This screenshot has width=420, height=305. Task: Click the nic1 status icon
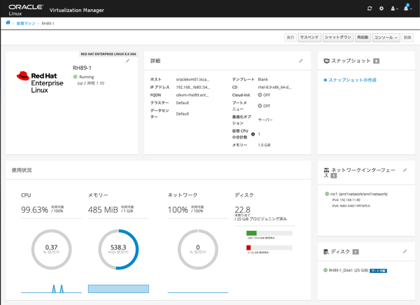[327, 194]
